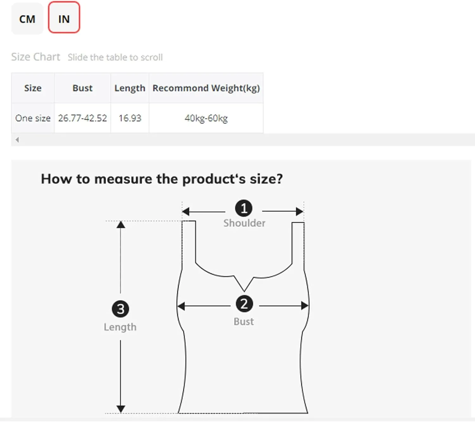
Task: Click the Length column header
Action: coord(130,88)
